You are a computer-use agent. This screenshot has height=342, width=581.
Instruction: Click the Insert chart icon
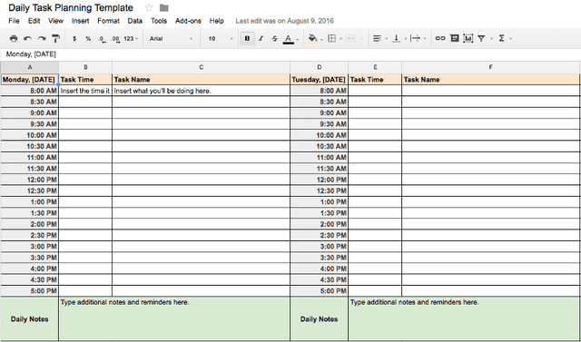[x=468, y=38]
